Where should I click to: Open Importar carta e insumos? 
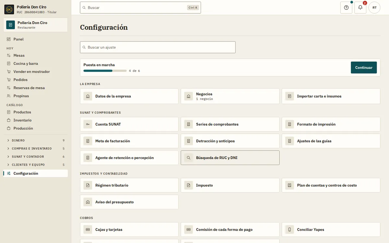click(x=331, y=96)
